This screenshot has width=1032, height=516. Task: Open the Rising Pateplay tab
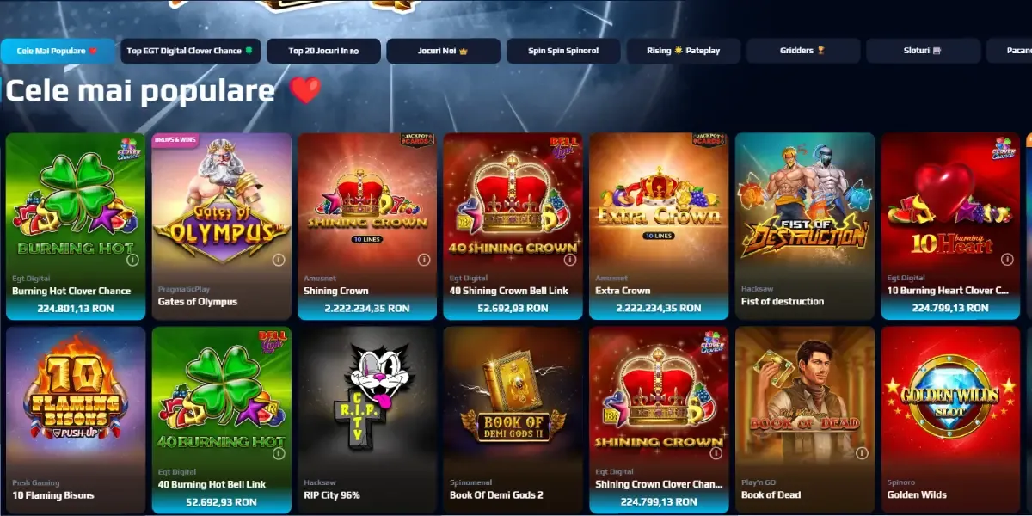(684, 51)
